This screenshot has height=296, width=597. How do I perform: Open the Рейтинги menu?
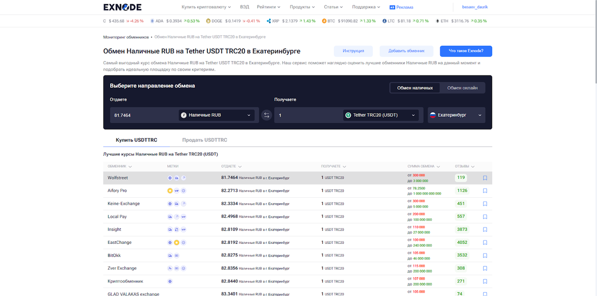point(267,7)
